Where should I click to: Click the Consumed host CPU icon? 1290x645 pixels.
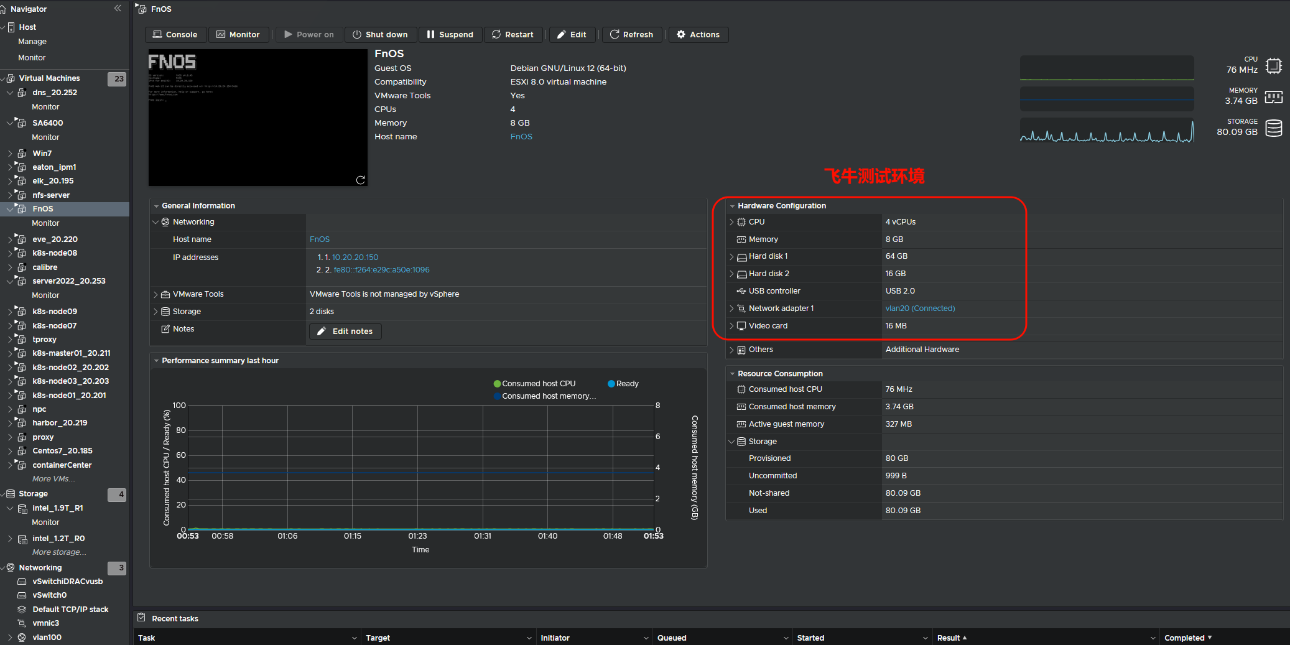[741, 389]
